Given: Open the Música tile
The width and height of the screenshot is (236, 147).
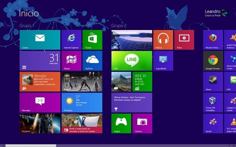Looking at the screenshot, I should point(163,40).
